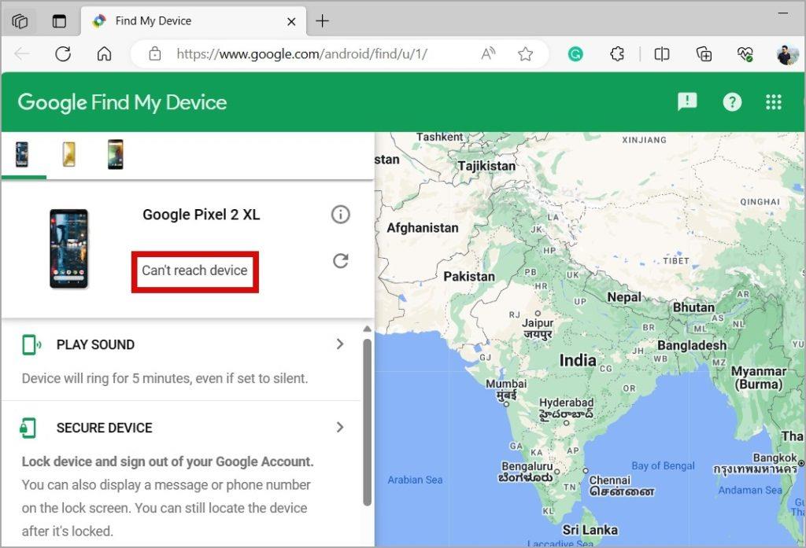Viewport: 806px width, 548px height.
Task: Click the browser Back arrow
Action: 22,53
